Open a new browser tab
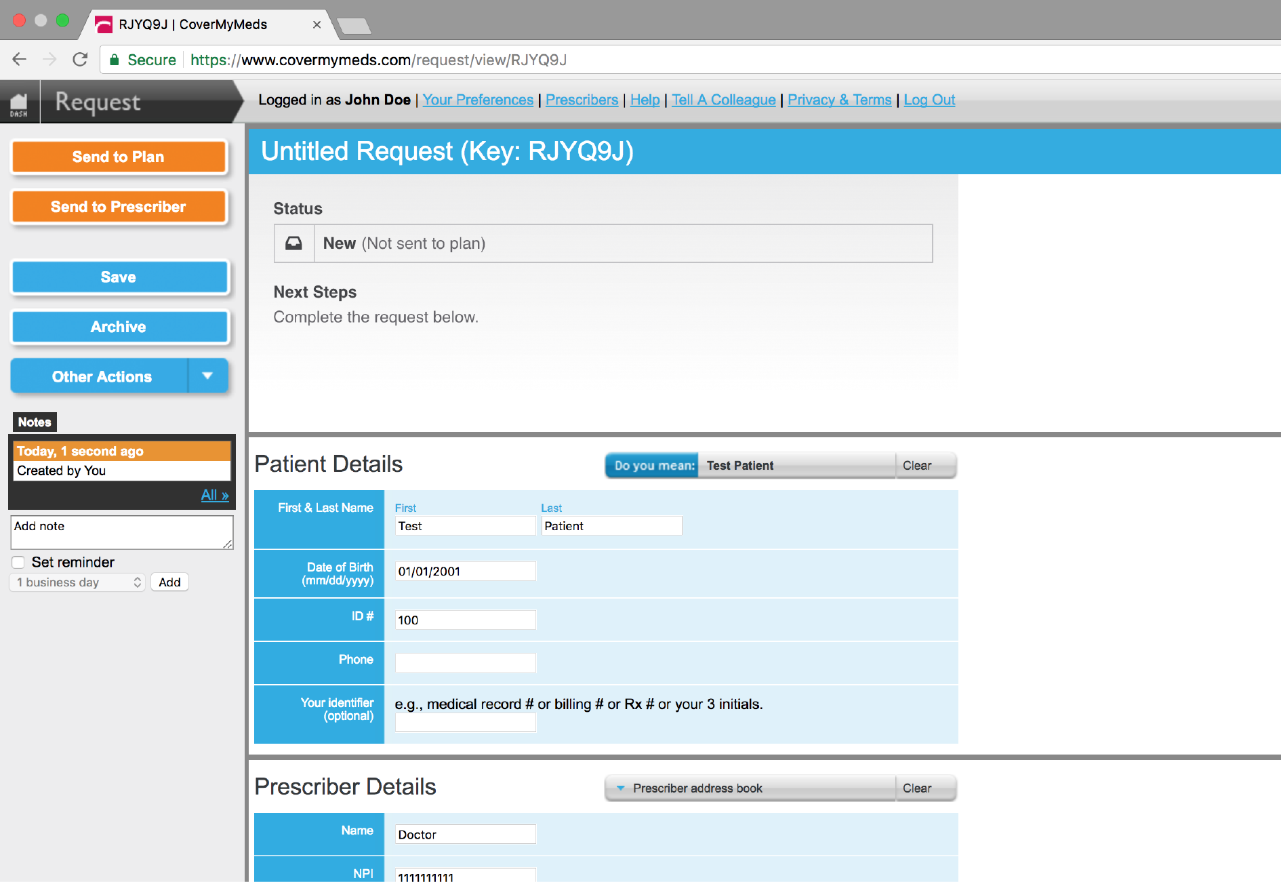This screenshot has width=1281, height=882. [354, 26]
